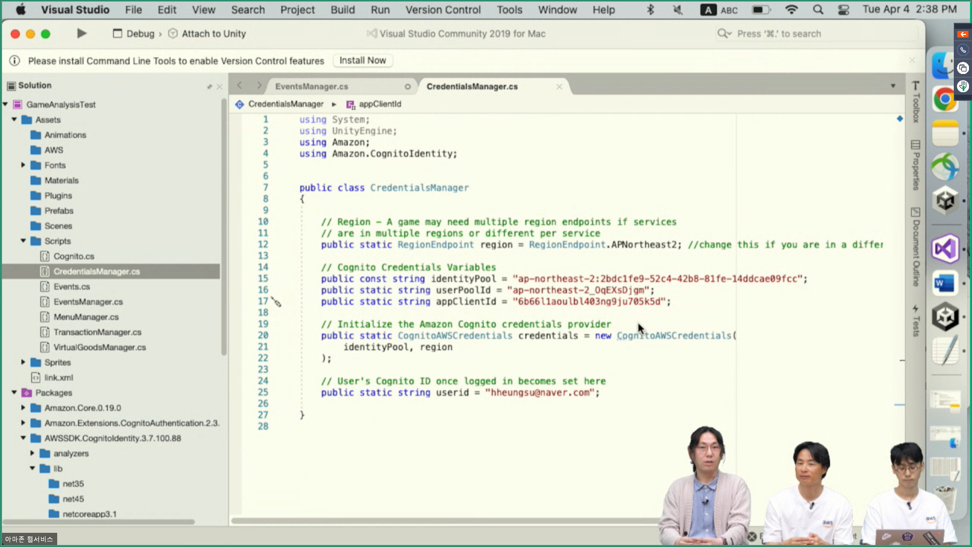Switch to the EventsManager.cs tab
Screen dimensions: 972x547
[x=311, y=87]
